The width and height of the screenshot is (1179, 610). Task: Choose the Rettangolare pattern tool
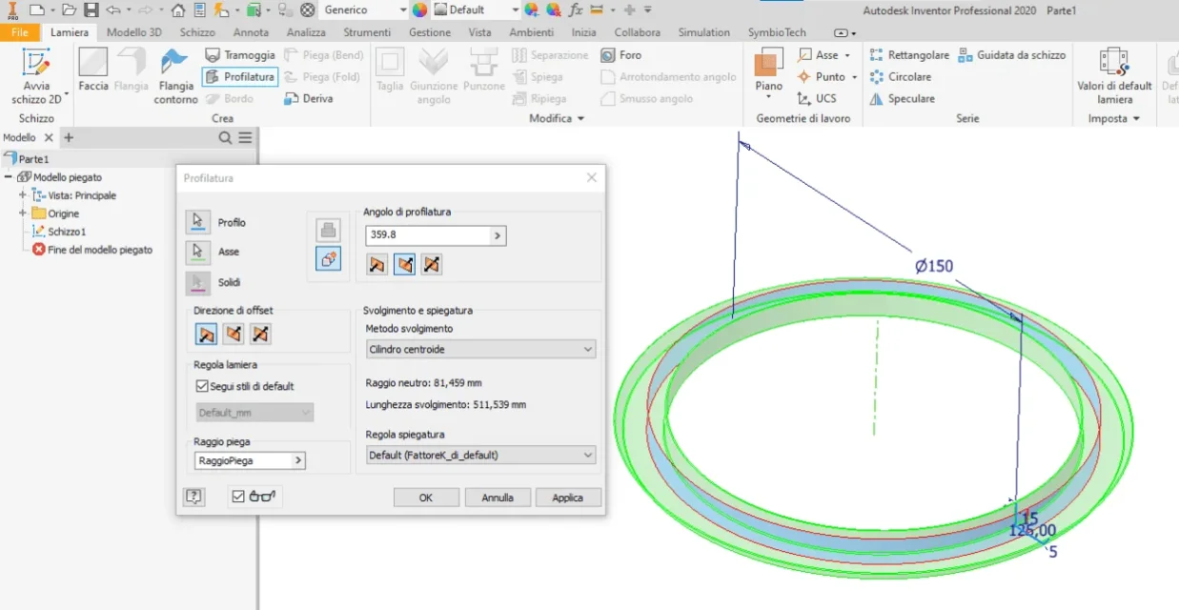pyautogui.click(x=908, y=55)
